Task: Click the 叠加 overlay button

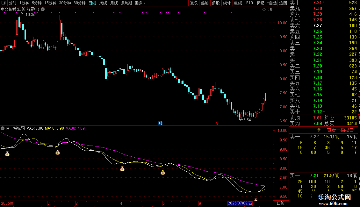Action: [x=205, y=3]
